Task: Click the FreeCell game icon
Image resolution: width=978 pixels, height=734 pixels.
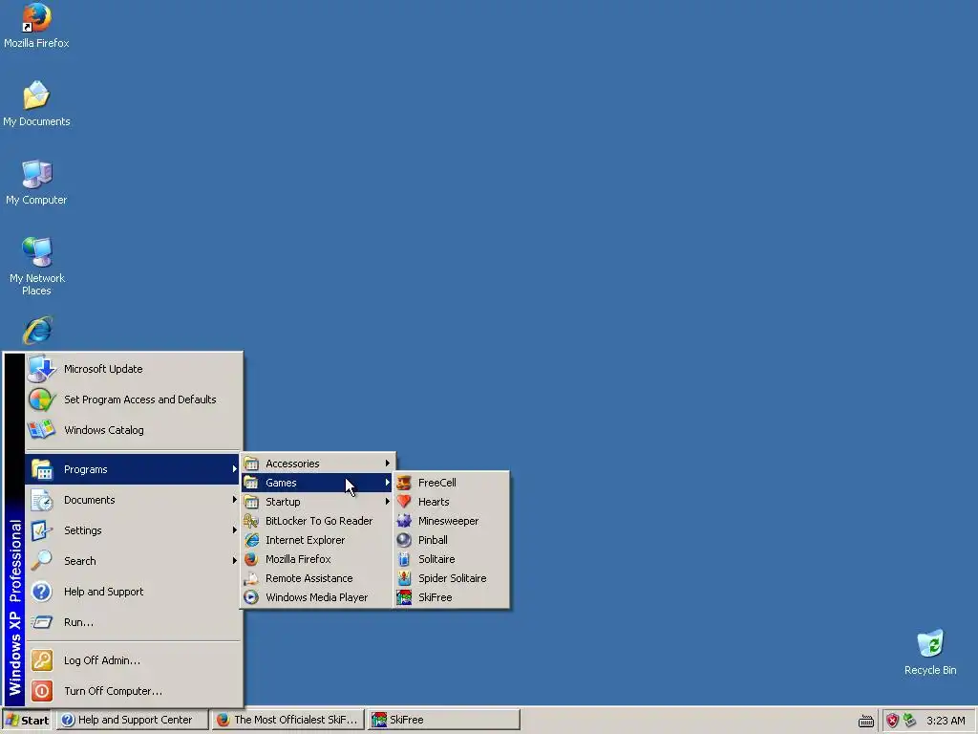Action: (x=404, y=483)
